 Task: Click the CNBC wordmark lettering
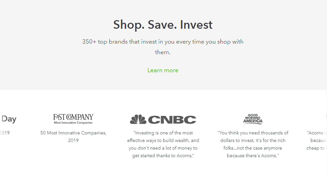(x=172, y=120)
